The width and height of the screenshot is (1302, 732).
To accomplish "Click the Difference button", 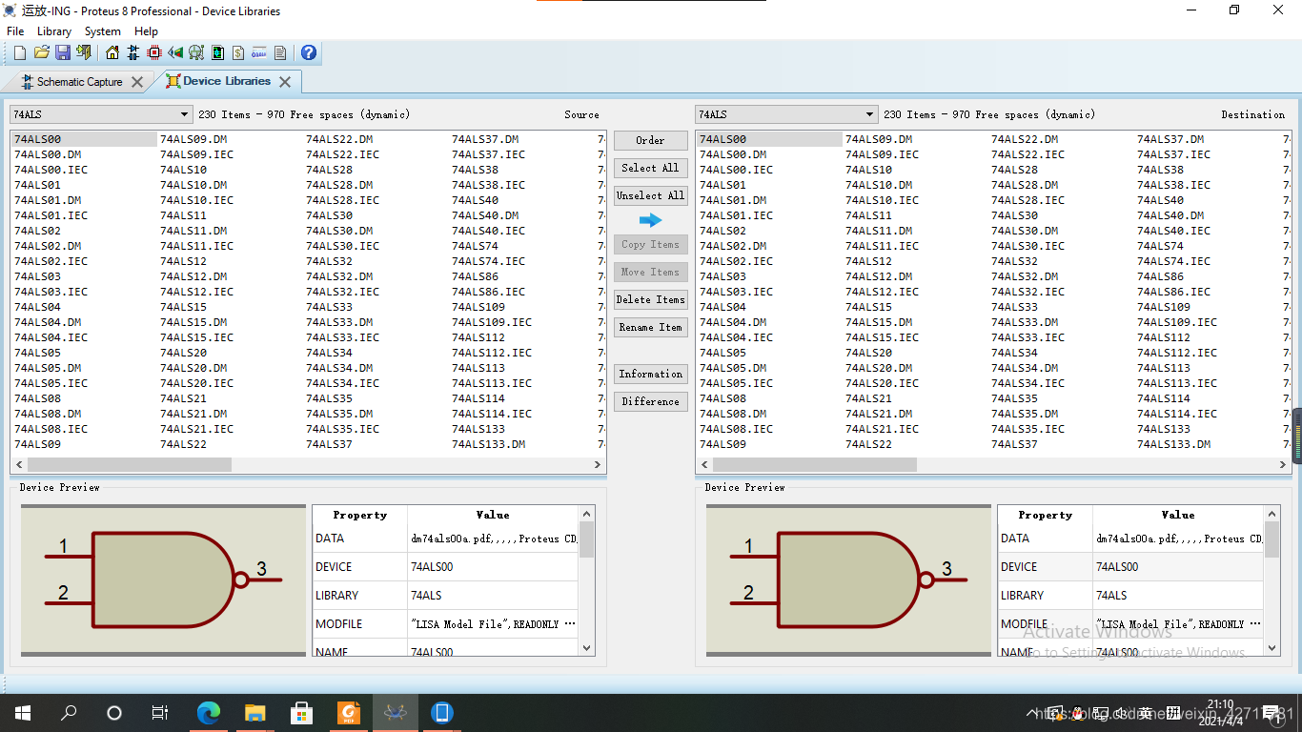I will coord(651,401).
